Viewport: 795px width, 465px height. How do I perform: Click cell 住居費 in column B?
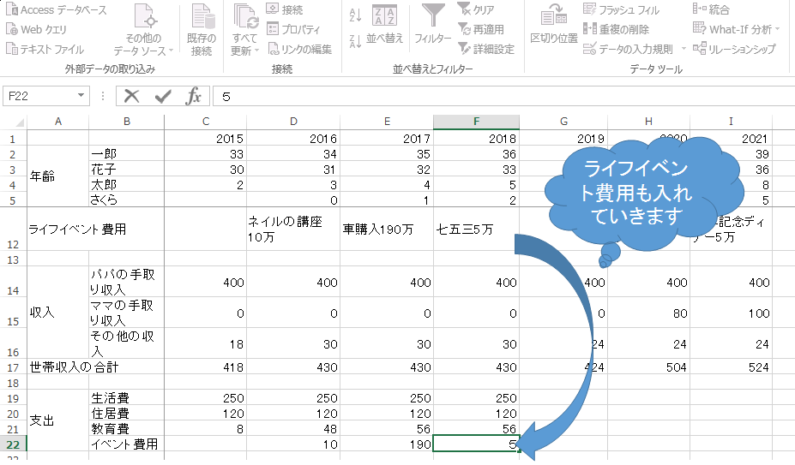pyautogui.click(x=126, y=414)
